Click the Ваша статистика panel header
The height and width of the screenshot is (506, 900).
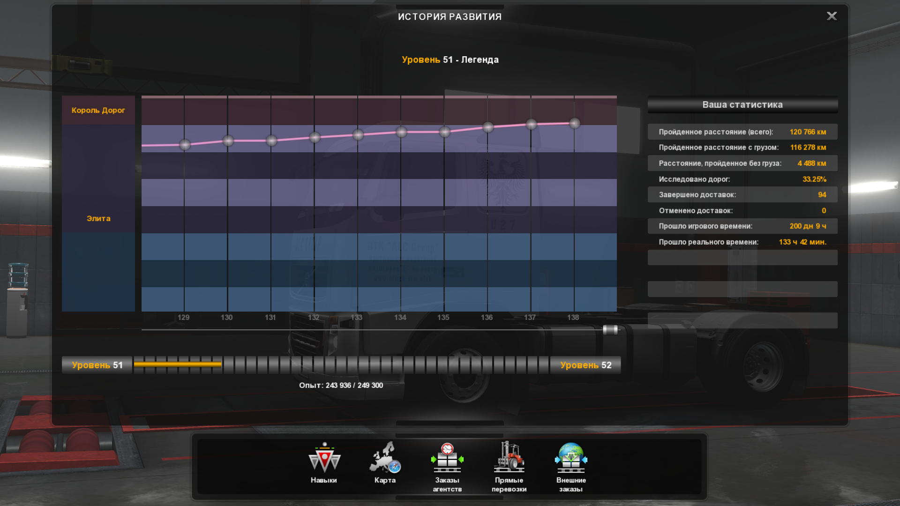point(742,105)
